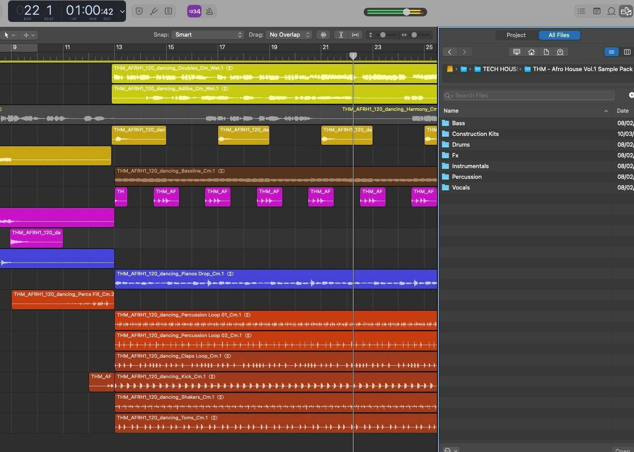Viewport: 634px width, 452px height.
Task: Adjust the master volume slider
Action: click(406, 12)
